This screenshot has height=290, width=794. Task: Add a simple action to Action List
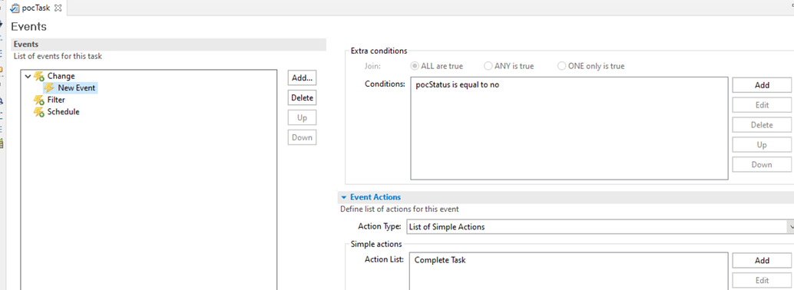[x=762, y=260]
